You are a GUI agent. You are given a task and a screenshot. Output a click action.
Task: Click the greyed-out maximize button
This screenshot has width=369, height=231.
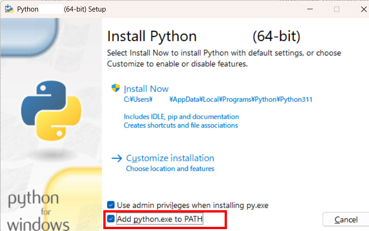click(336, 9)
